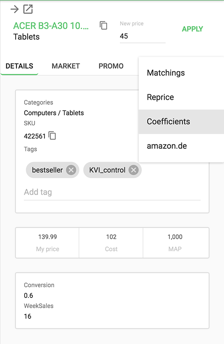Click the Cost 102 cell

coord(111,242)
